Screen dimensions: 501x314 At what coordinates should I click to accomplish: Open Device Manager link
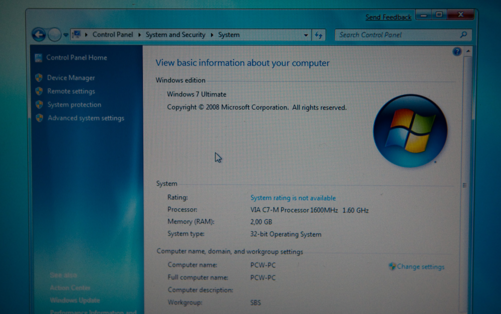(x=71, y=78)
